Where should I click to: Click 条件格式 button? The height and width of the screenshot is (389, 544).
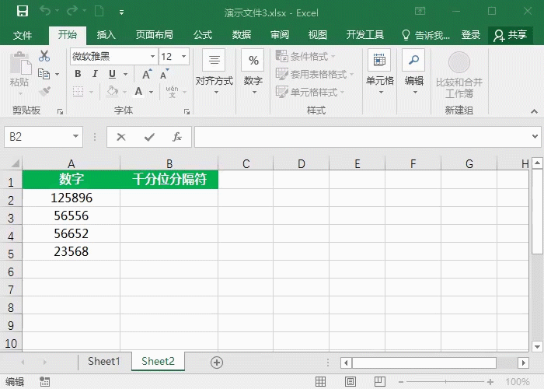305,56
